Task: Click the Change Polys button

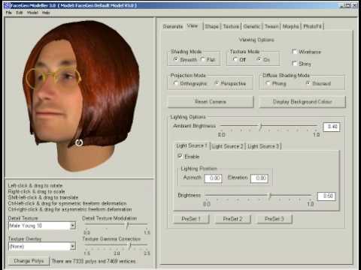Action: [x=29, y=261]
